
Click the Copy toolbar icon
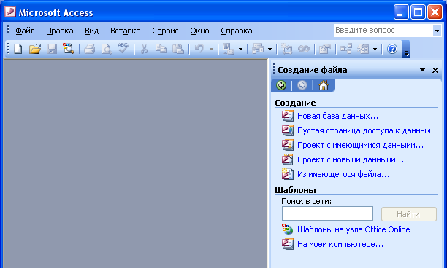coord(161,49)
